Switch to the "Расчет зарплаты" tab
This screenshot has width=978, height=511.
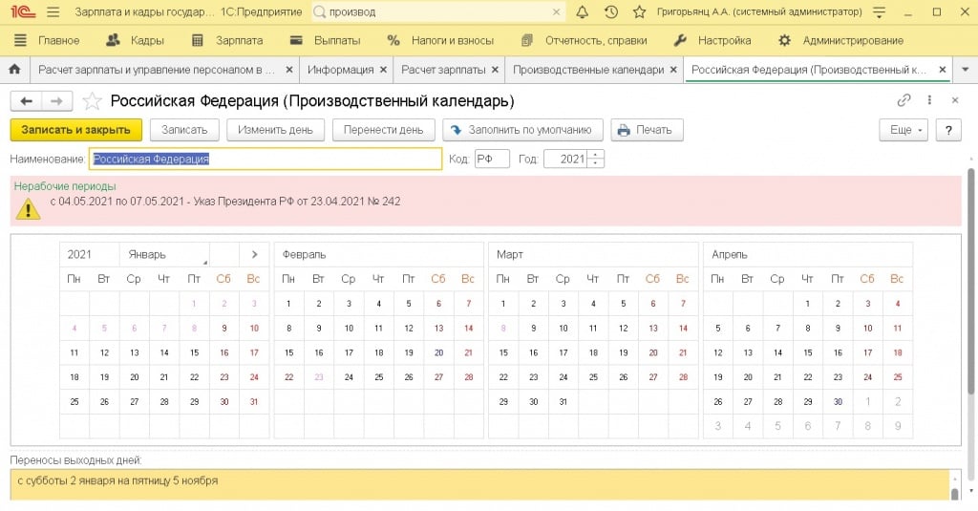(x=443, y=71)
